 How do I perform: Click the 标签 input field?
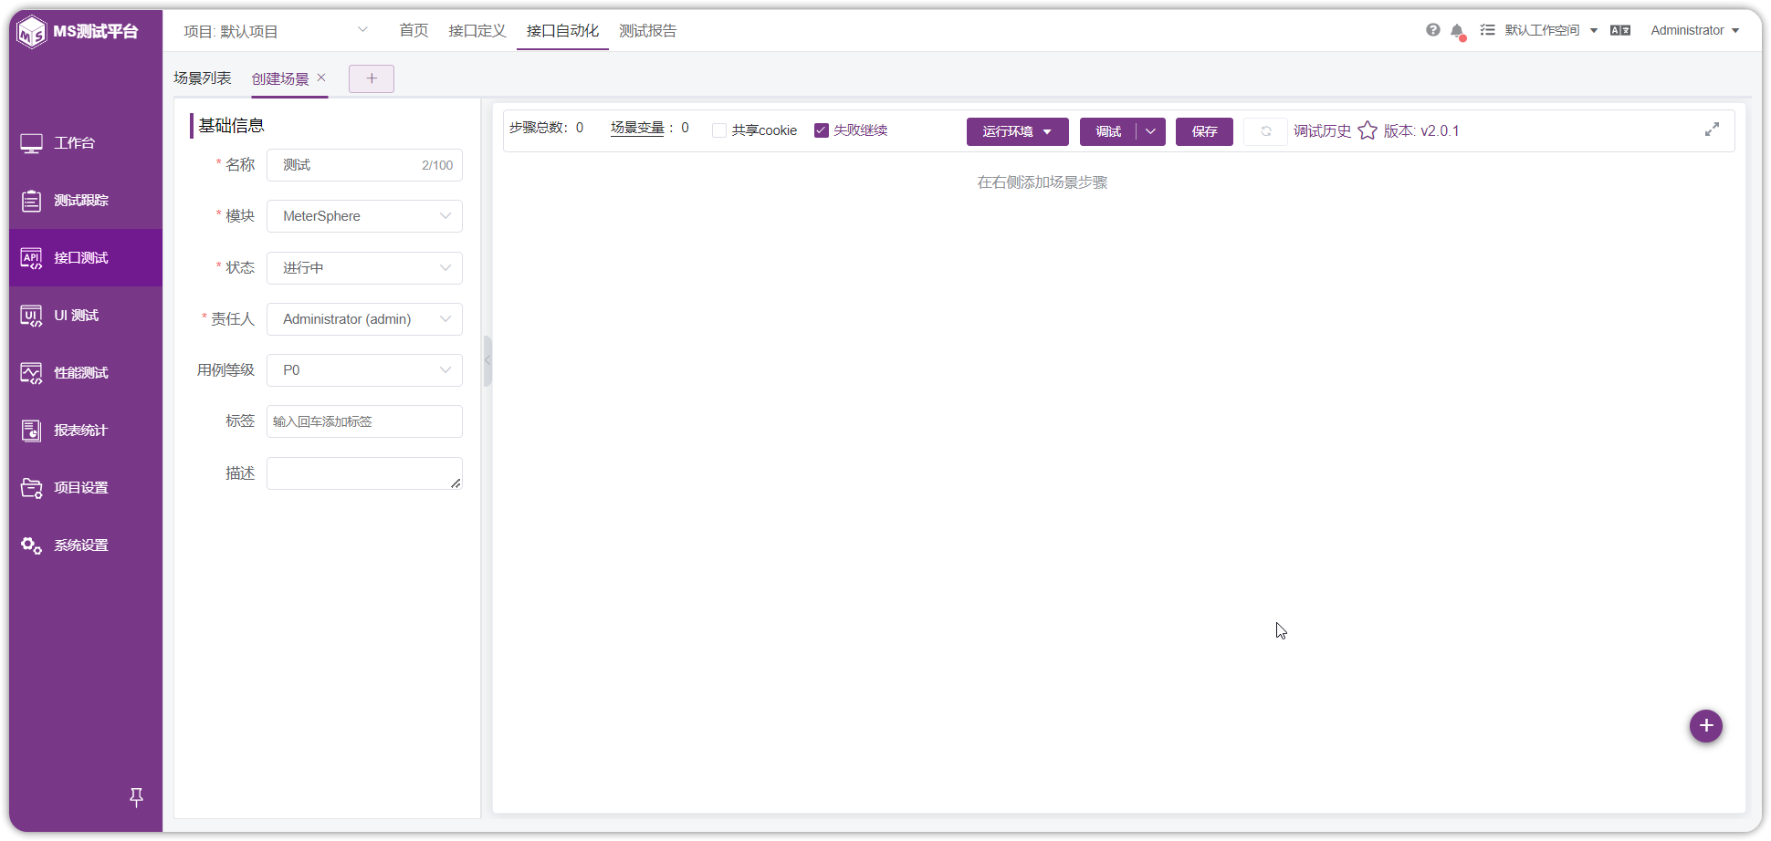(x=364, y=421)
